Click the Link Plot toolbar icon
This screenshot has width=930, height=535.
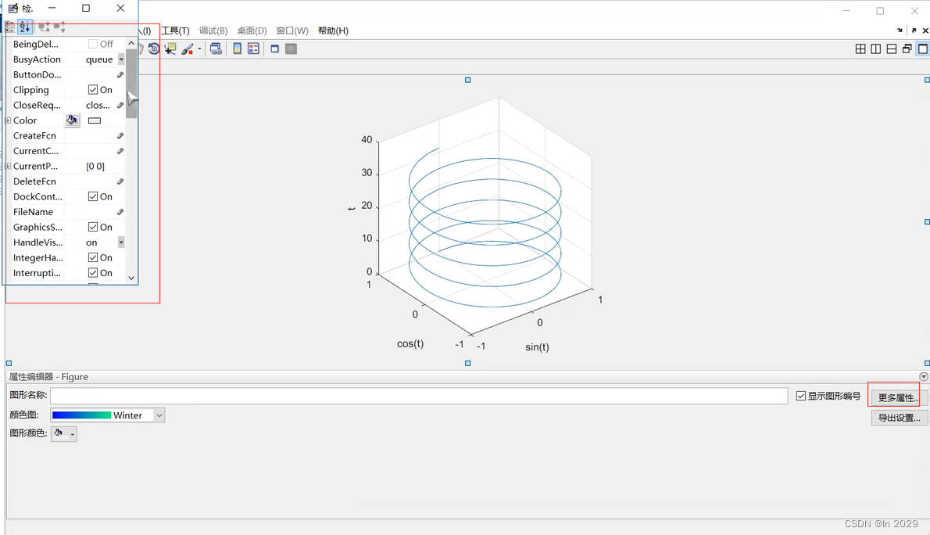[x=216, y=48]
